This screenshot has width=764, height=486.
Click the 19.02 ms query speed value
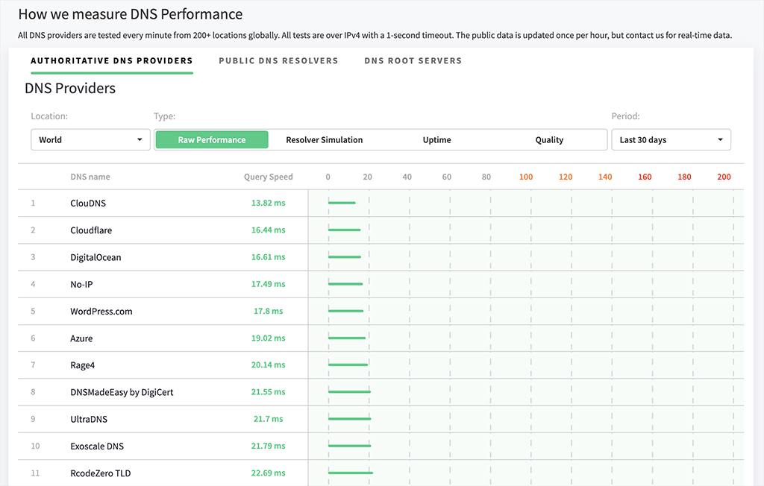point(269,338)
